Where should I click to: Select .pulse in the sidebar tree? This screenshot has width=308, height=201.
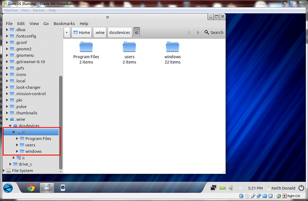click(21, 107)
